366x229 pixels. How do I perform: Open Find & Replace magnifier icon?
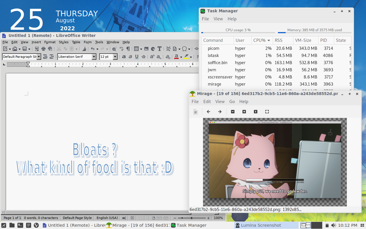click(114, 49)
